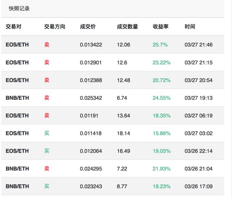Click the 18.35% yield value
This screenshot has height=198, width=232.
point(162,115)
